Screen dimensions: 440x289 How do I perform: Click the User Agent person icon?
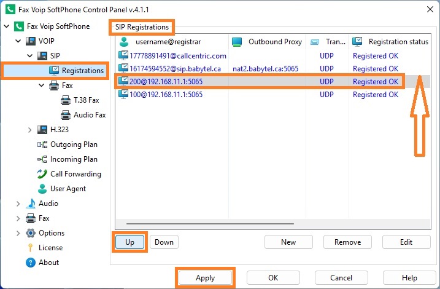click(42, 189)
